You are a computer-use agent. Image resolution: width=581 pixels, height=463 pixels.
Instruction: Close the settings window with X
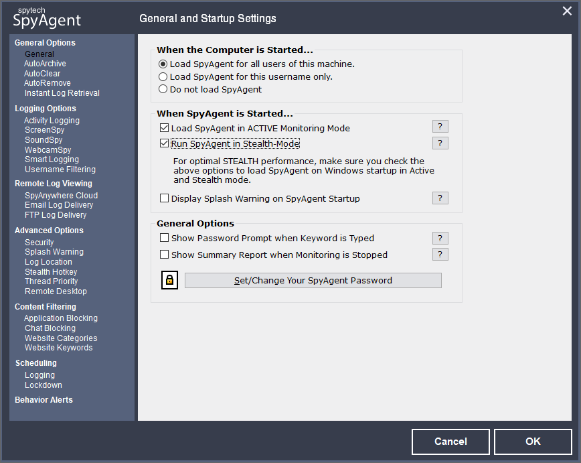[x=567, y=11]
